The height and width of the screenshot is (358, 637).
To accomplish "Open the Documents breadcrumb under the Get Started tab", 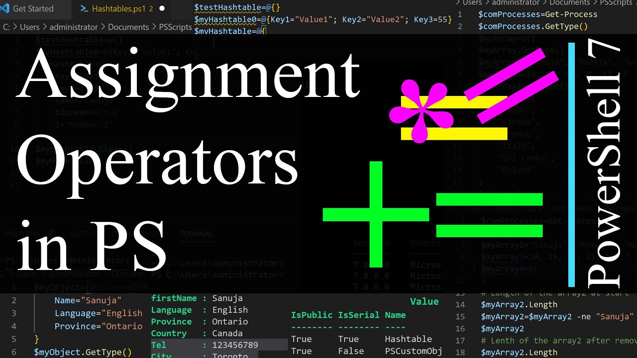I will (x=128, y=27).
